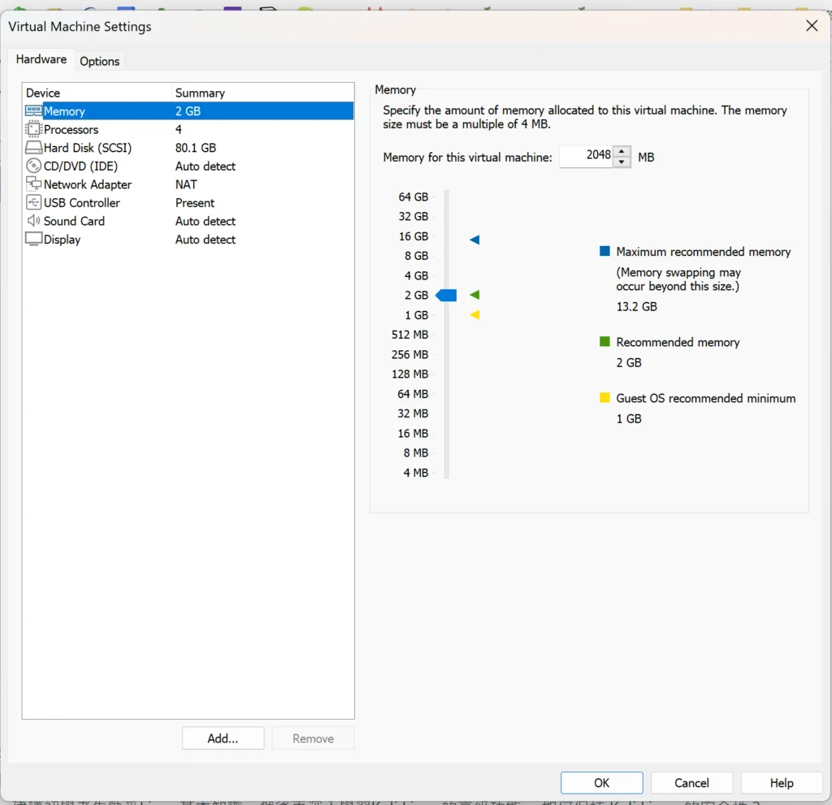Image resolution: width=832 pixels, height=805 pixels.
Task: Click the Cancel button
Action: 691,783
